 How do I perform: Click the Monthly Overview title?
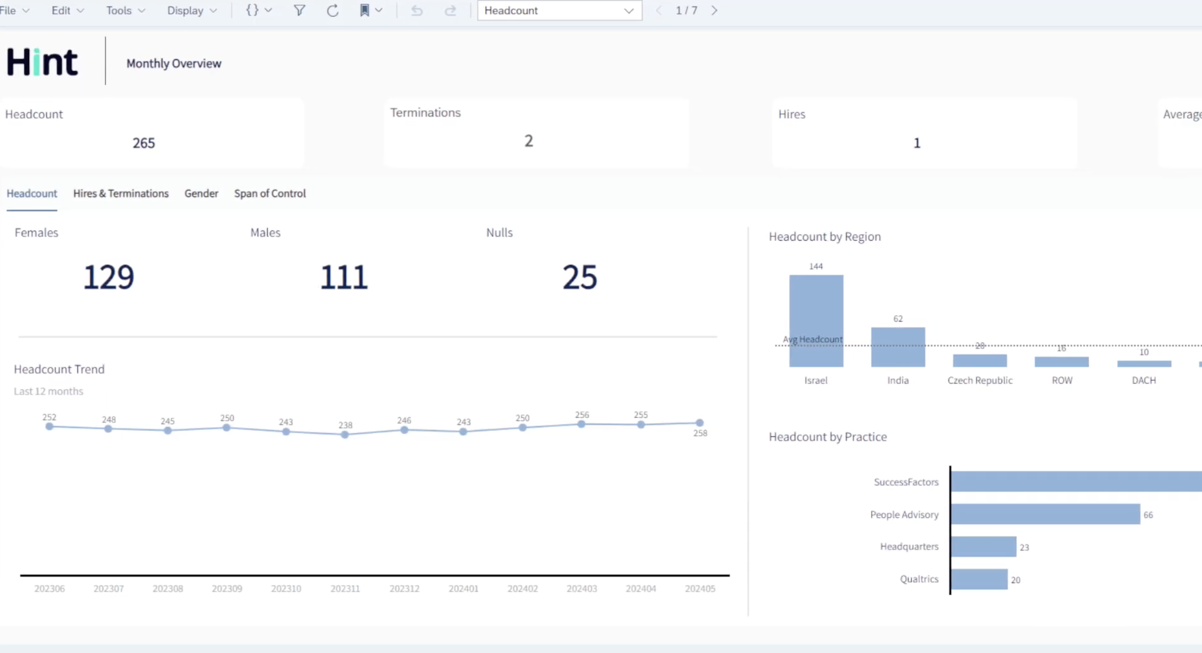(174, 63)
